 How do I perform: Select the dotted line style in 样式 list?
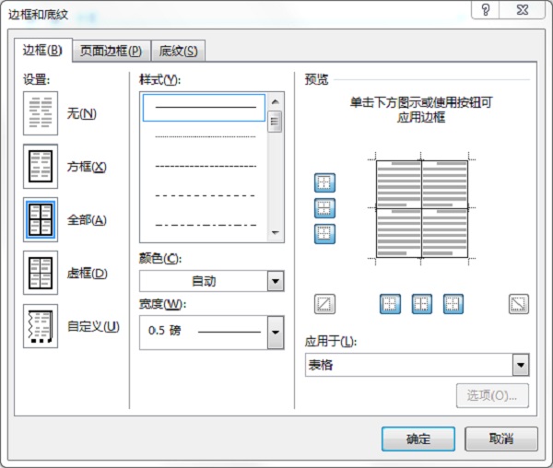pyautogui.click(x=205, y=136)
